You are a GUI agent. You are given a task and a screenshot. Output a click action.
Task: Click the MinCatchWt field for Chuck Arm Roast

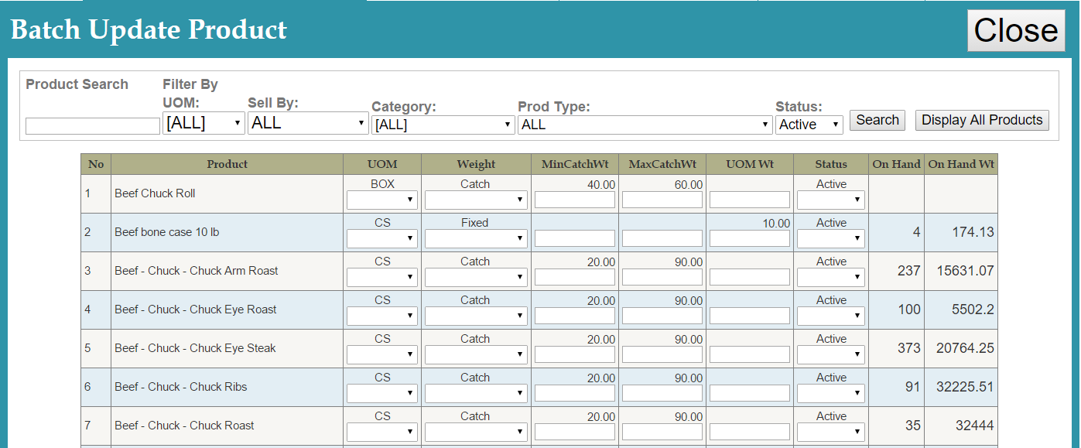coord(575,277)
